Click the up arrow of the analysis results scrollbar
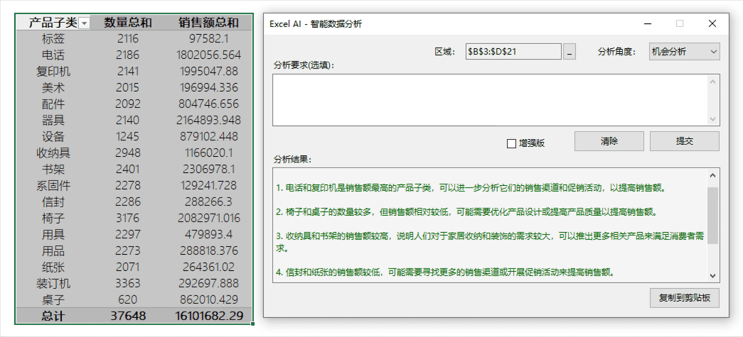The image size is (743, 337). pos(712,175)
